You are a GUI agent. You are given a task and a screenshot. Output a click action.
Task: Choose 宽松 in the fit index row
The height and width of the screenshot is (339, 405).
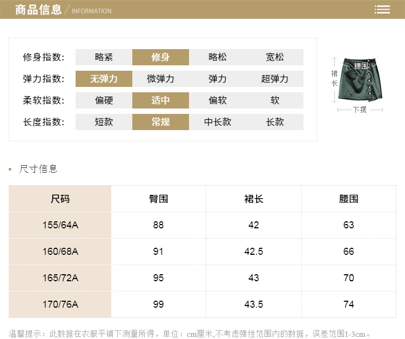[x=274, y=57]
